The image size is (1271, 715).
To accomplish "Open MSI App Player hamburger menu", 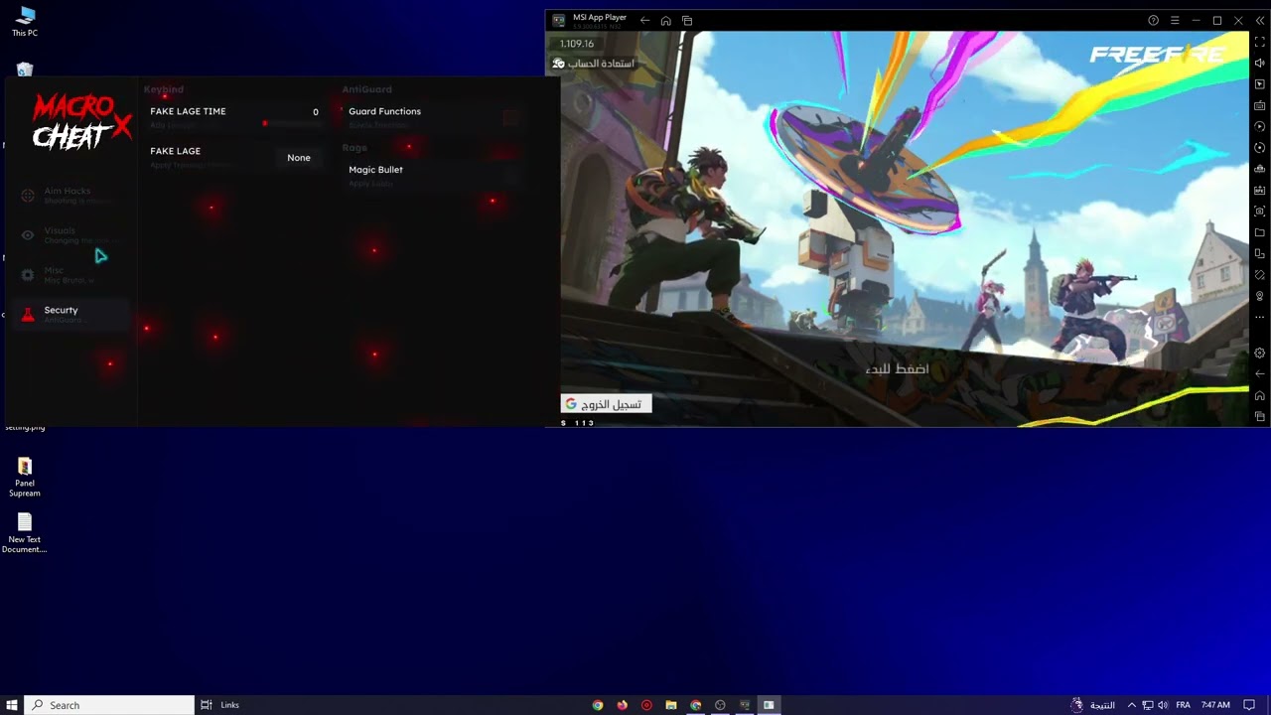I will click(1175, 20).
